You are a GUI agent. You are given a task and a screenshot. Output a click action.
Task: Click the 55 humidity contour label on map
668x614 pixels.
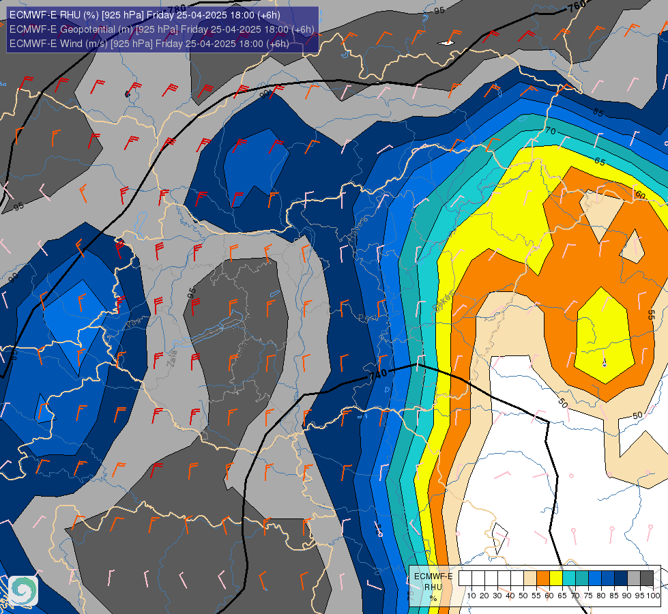click(x=651, y=315)
